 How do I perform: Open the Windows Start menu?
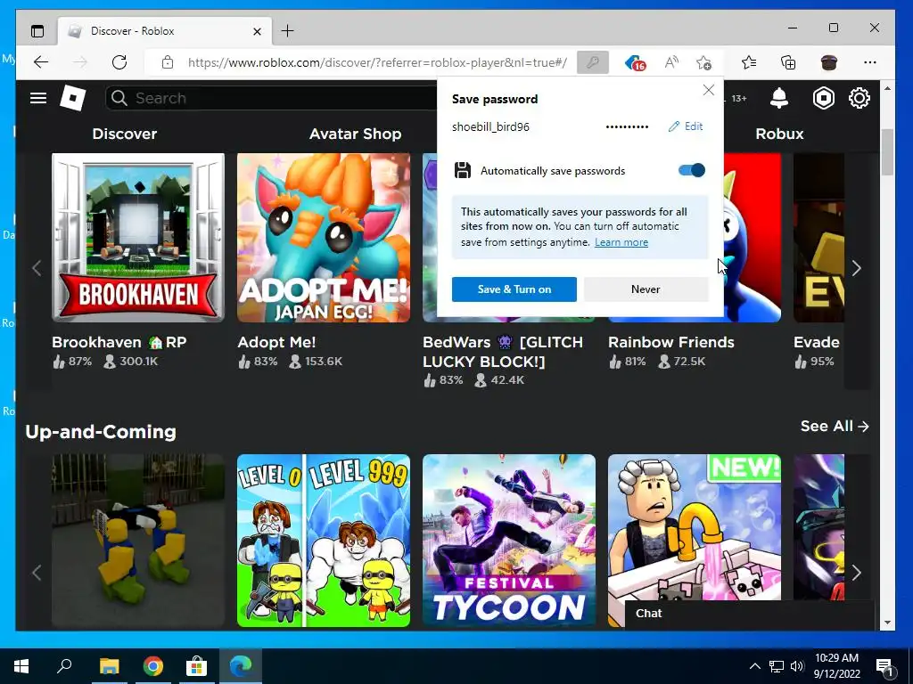click(21, 666)
